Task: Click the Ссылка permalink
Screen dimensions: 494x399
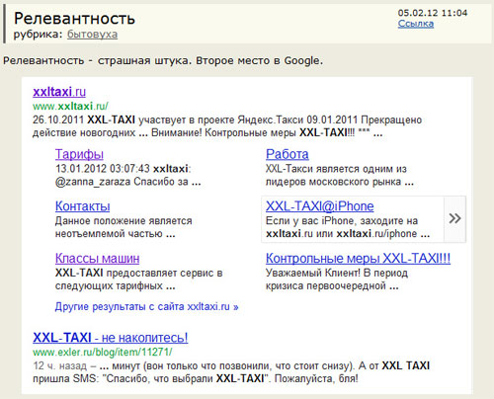Action: [x=416, y=24]
